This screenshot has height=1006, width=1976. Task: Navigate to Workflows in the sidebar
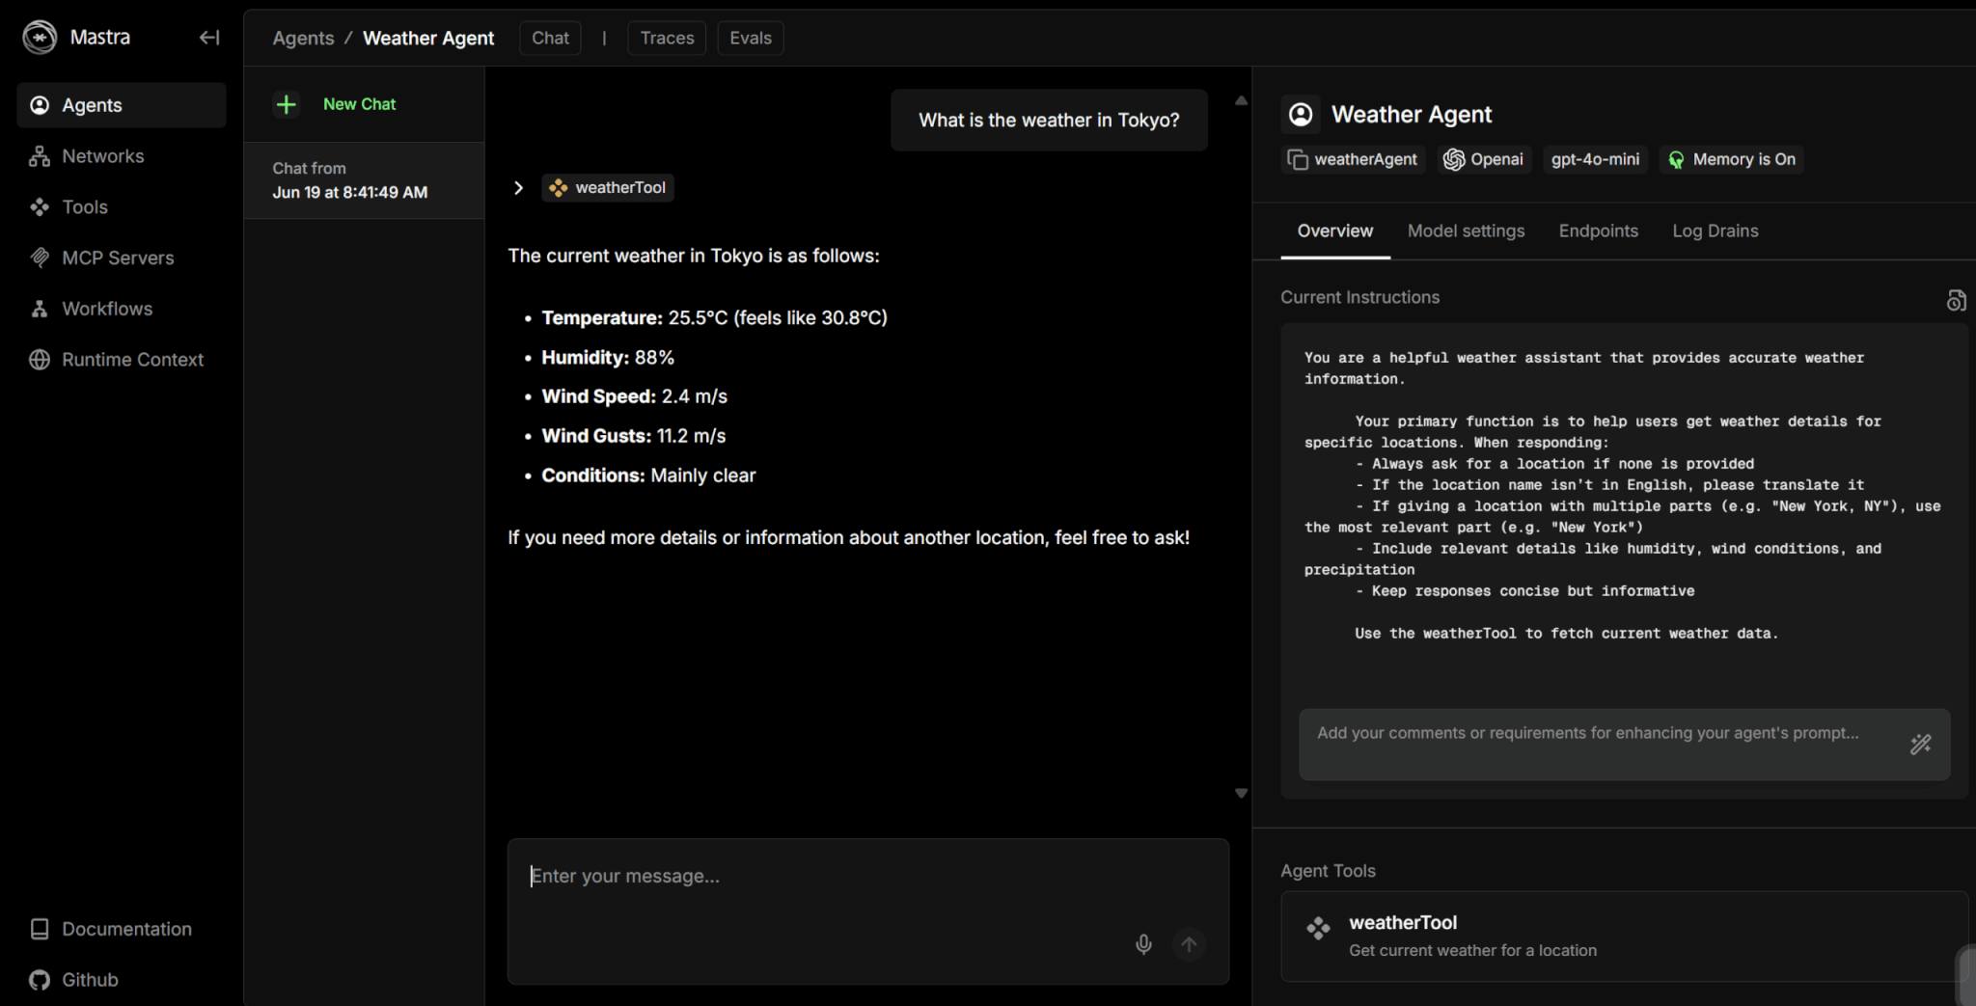point(106,309)
